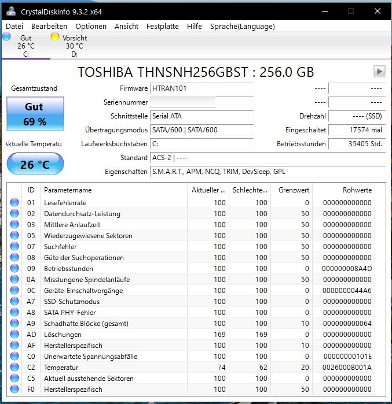Click status orb of row C2 Temperatur

tap(14, 367)
